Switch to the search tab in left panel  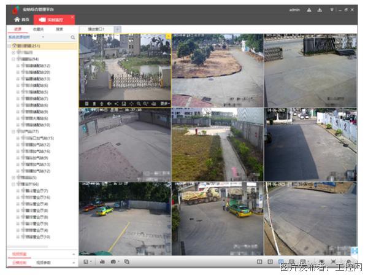[59, 29]
